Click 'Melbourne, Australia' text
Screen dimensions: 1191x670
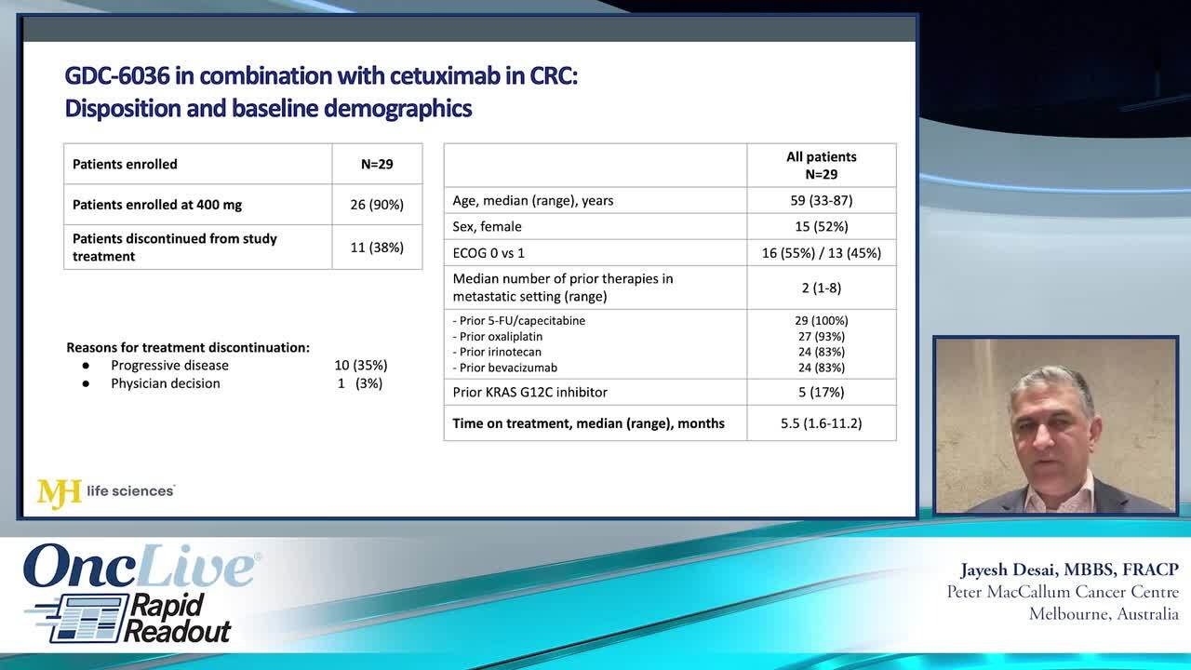click(1104, 614)
